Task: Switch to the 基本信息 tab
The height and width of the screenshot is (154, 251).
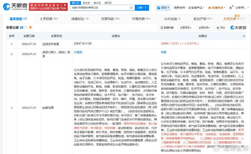Action: tap(18, 19)
